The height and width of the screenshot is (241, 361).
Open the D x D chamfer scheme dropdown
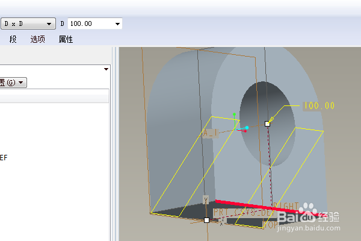(28, 23)
